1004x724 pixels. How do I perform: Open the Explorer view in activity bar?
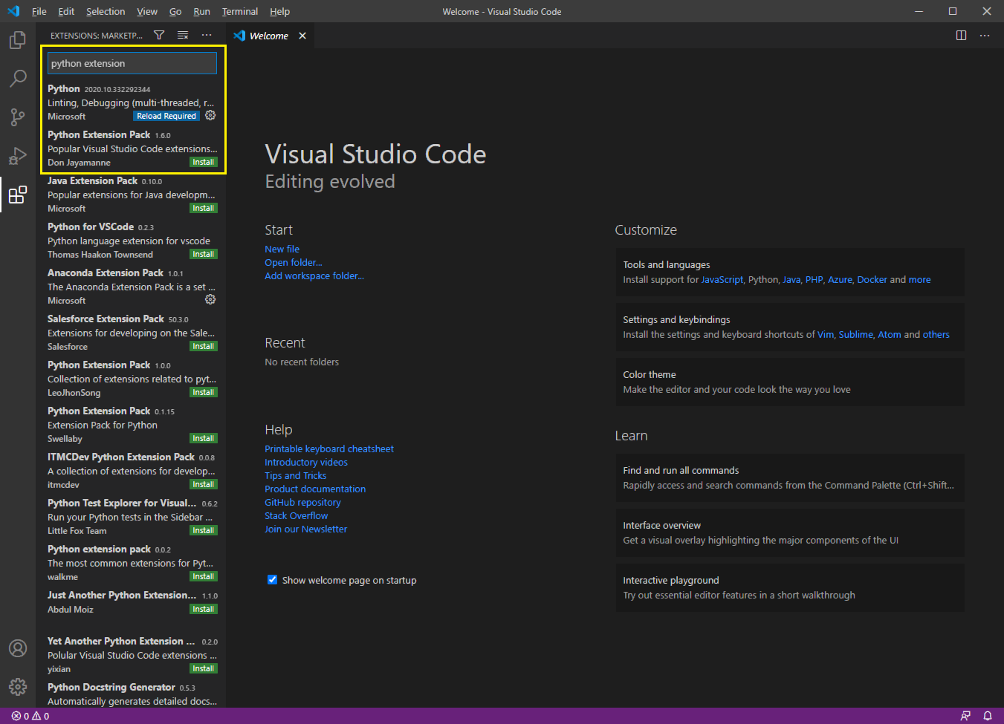(x=18, y=40)
